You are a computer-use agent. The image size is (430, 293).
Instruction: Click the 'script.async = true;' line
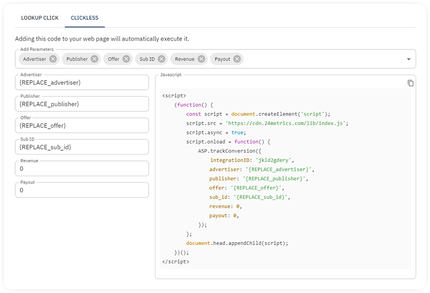click(x=216, y=133)
